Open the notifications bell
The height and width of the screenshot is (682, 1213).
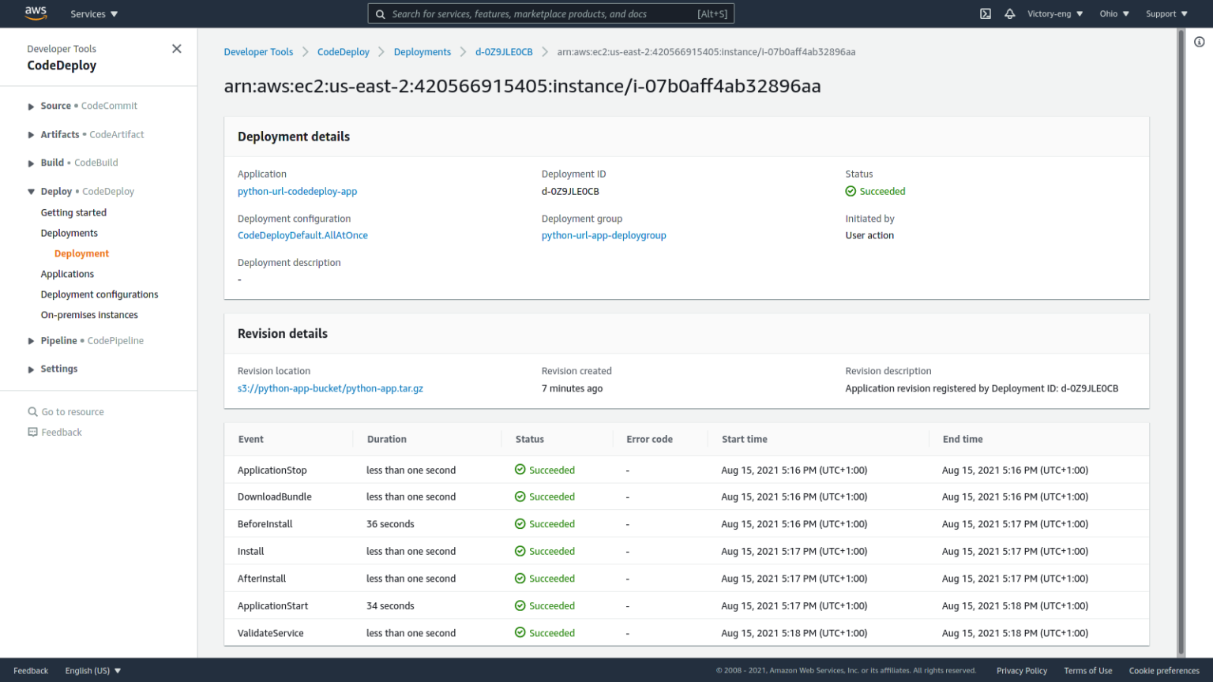click(x=1010, y=13)
